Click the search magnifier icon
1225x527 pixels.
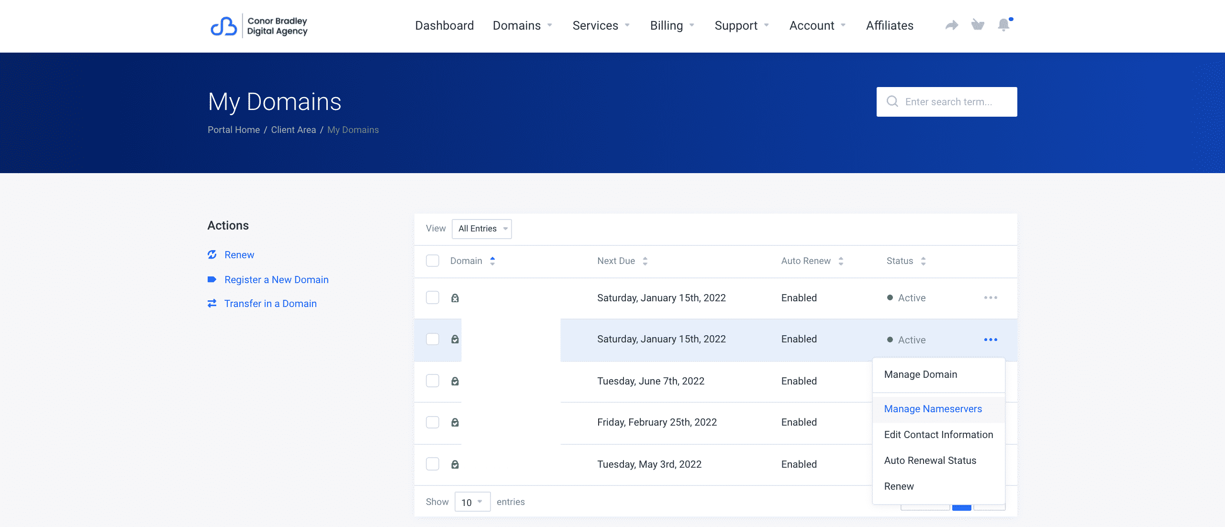892,101
